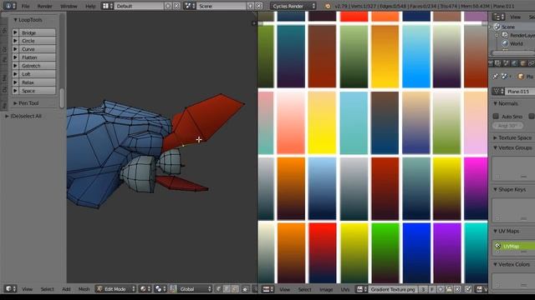Click the LoopTools Relax button
This screenshot has height=300, width=535.
37,82
